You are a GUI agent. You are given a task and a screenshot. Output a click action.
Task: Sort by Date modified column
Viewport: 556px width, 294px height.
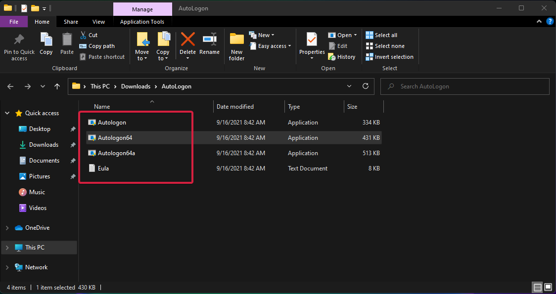[x=235, y=107]
